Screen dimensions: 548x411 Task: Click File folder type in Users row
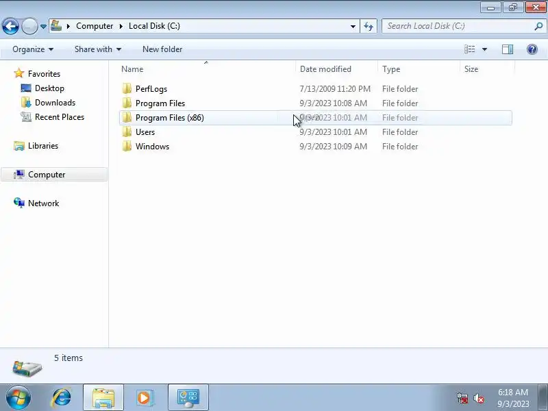(400, 132)
